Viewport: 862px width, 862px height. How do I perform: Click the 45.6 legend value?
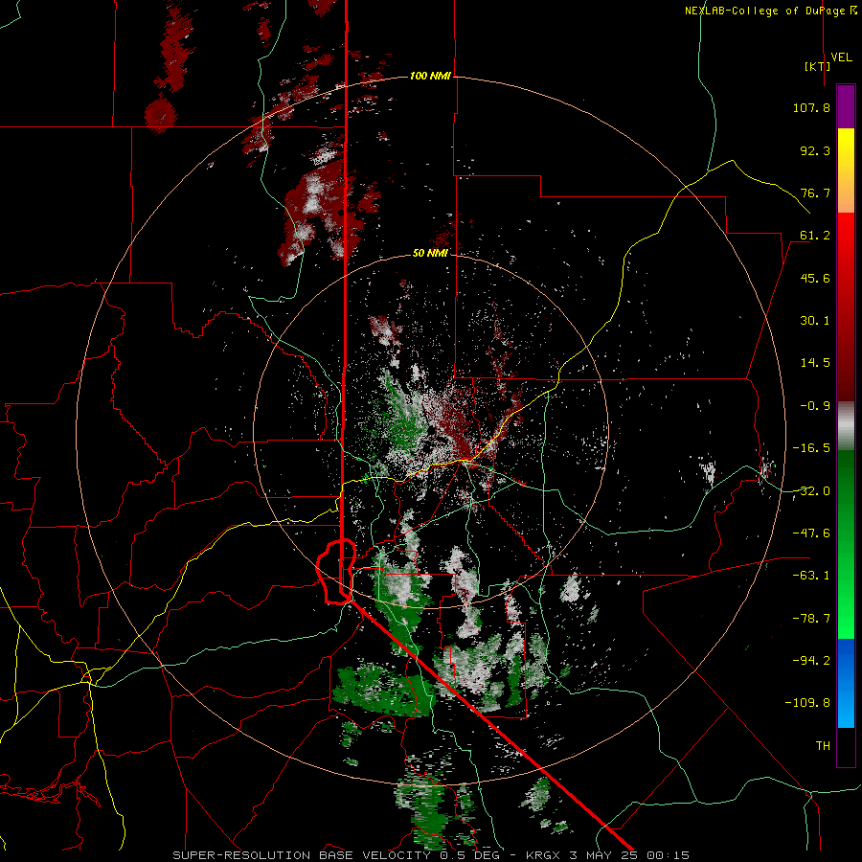coord(815,278)
